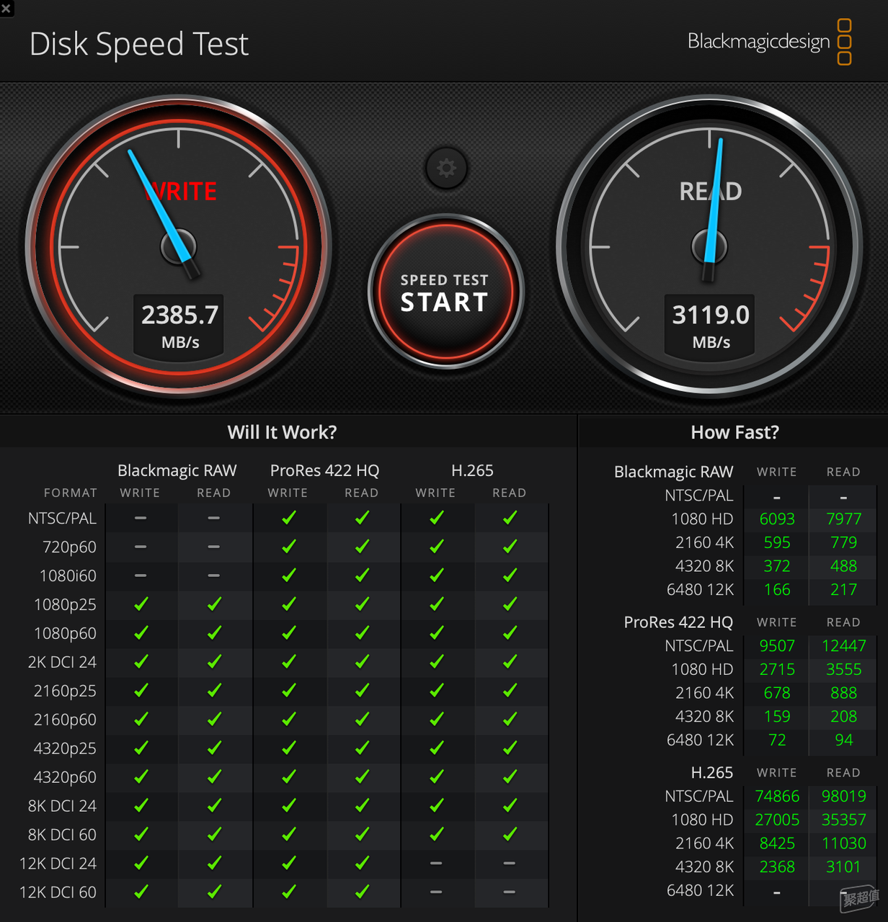Click the 2385.7 MB/s write readout
Image resolution: width=888 pixels, height=922 pixels.
click(x=179, y=326)
